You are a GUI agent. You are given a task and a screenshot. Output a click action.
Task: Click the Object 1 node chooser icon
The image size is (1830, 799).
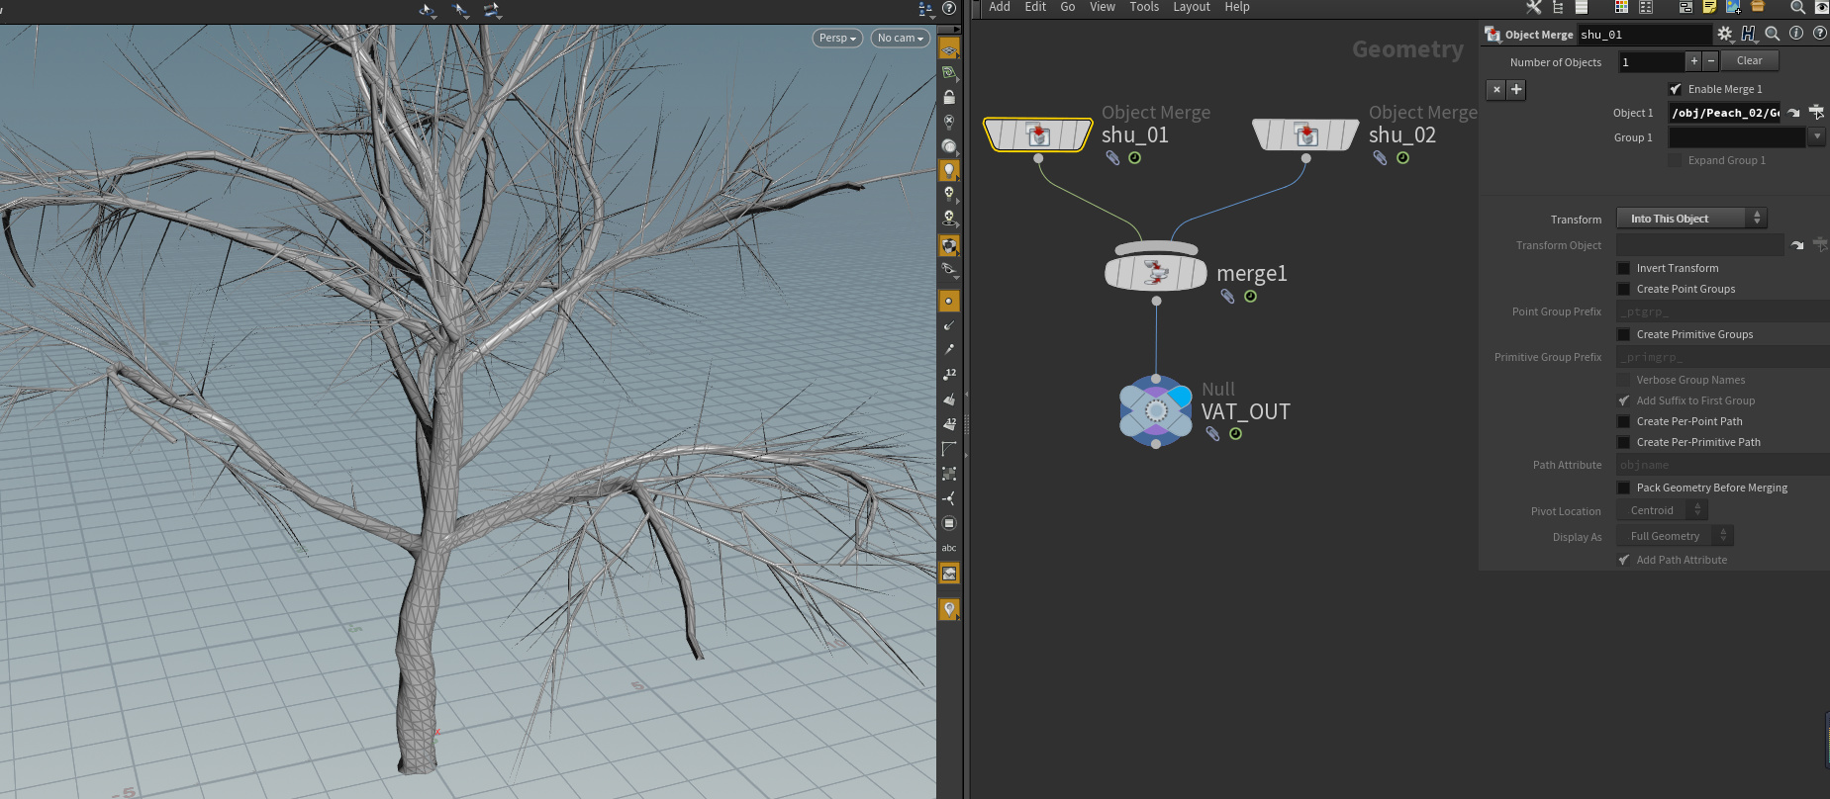coord(1817,112)
